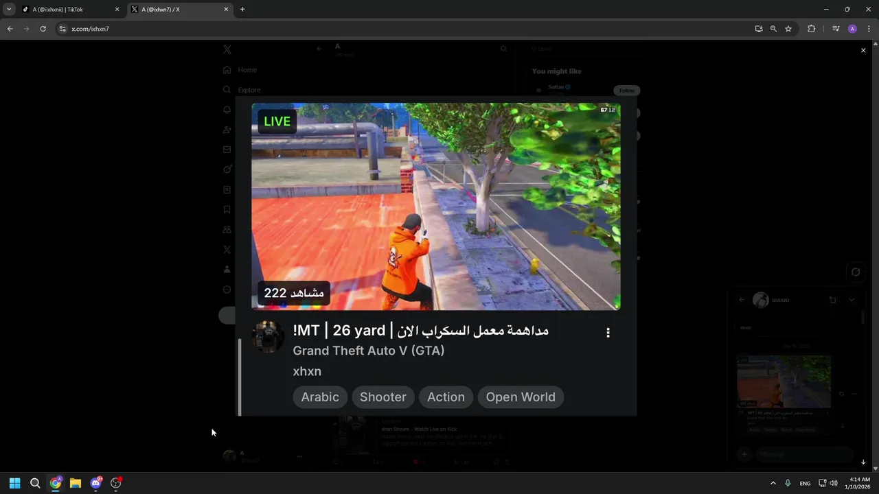Click the Arabic tag pill
This screenshot has width=879, height=494.
[x=320, y=397]
